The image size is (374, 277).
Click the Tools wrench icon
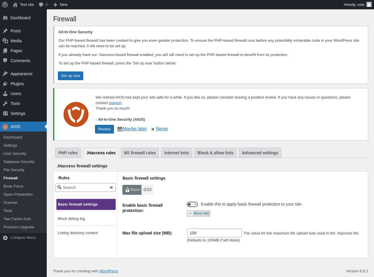click(5, 104)
